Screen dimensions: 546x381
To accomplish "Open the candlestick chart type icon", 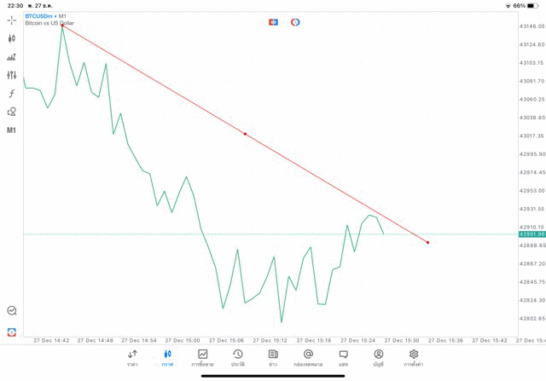I will pos(11,38).
